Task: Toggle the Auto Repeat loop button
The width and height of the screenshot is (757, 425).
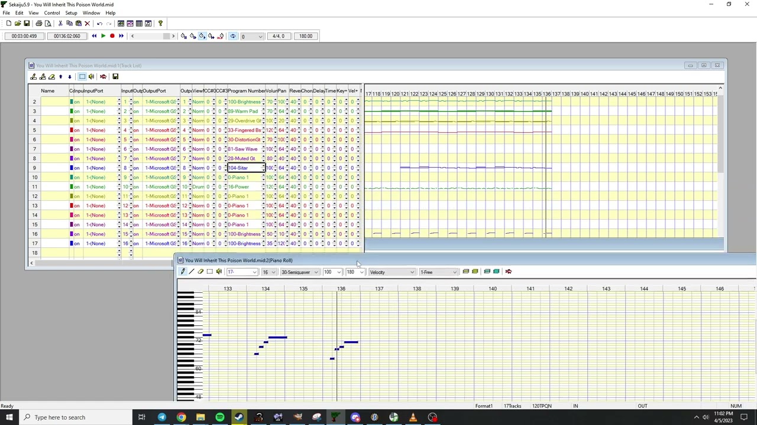Action: (x=233, y=36)
